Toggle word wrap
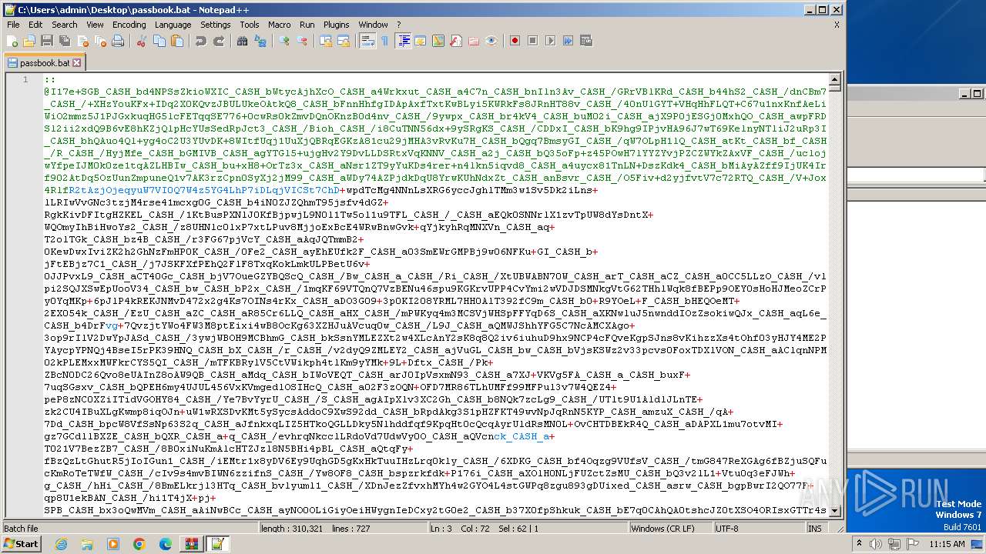Viewport: 986px width, 554px height. 367,41
